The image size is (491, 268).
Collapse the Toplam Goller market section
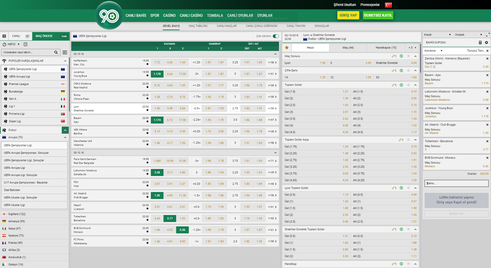[415, 85]
